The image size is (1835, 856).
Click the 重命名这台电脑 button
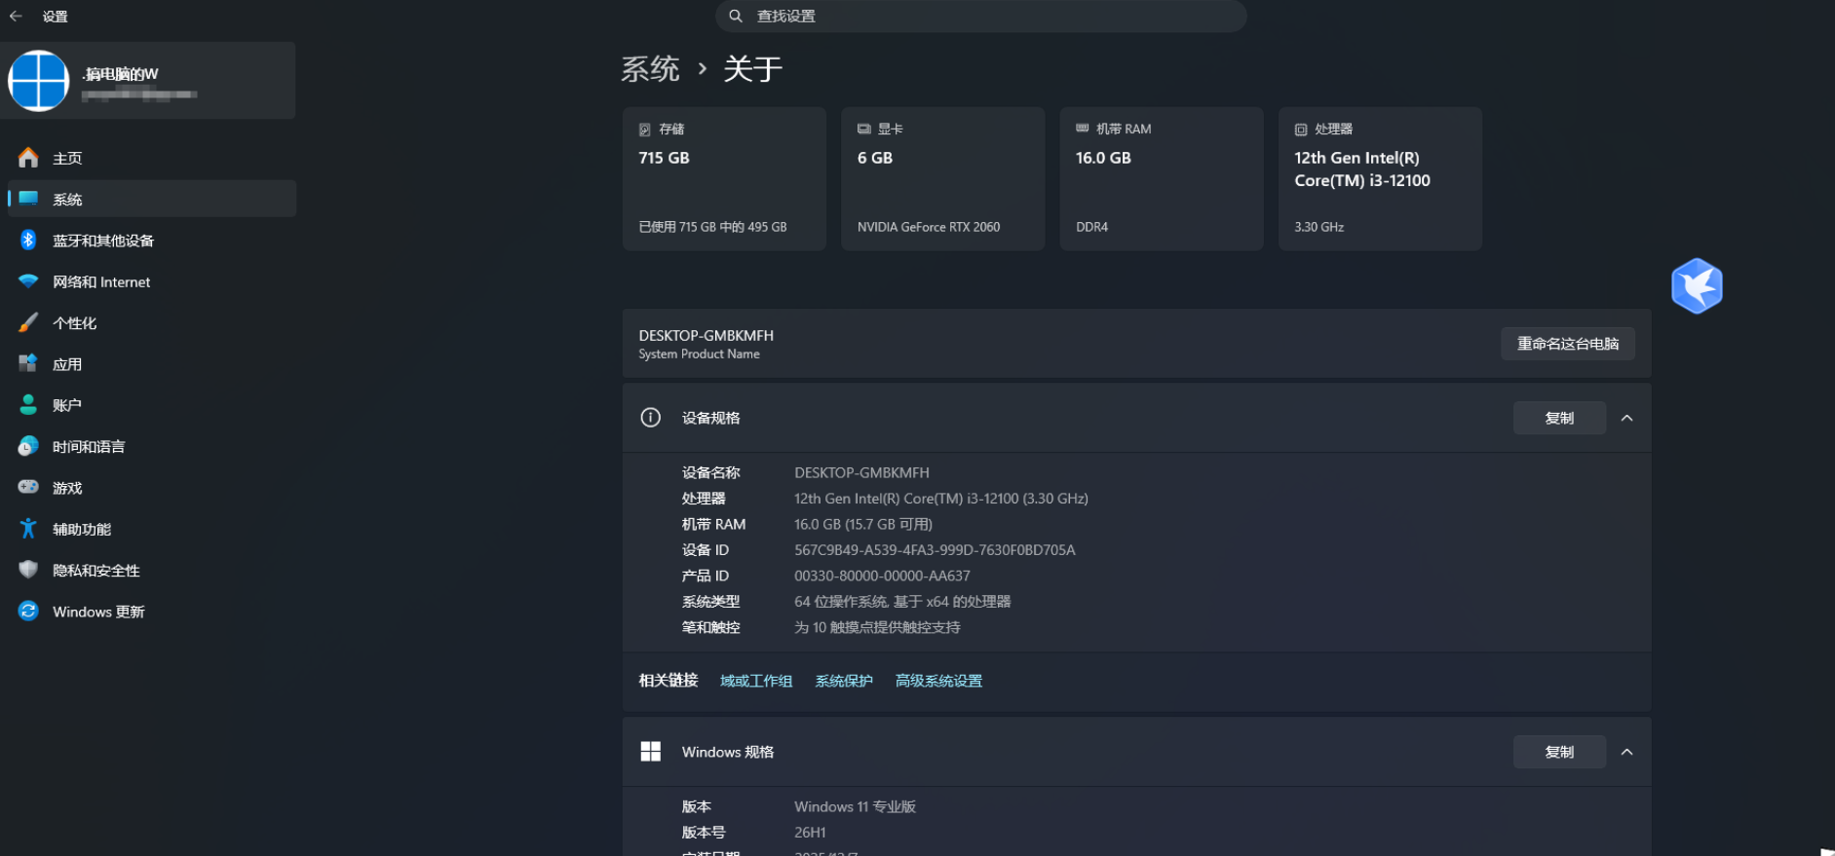[x=1568, y=343]
